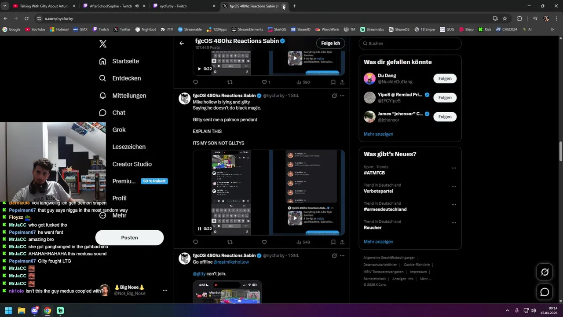Click the volume icon in tray

point(533,310)
